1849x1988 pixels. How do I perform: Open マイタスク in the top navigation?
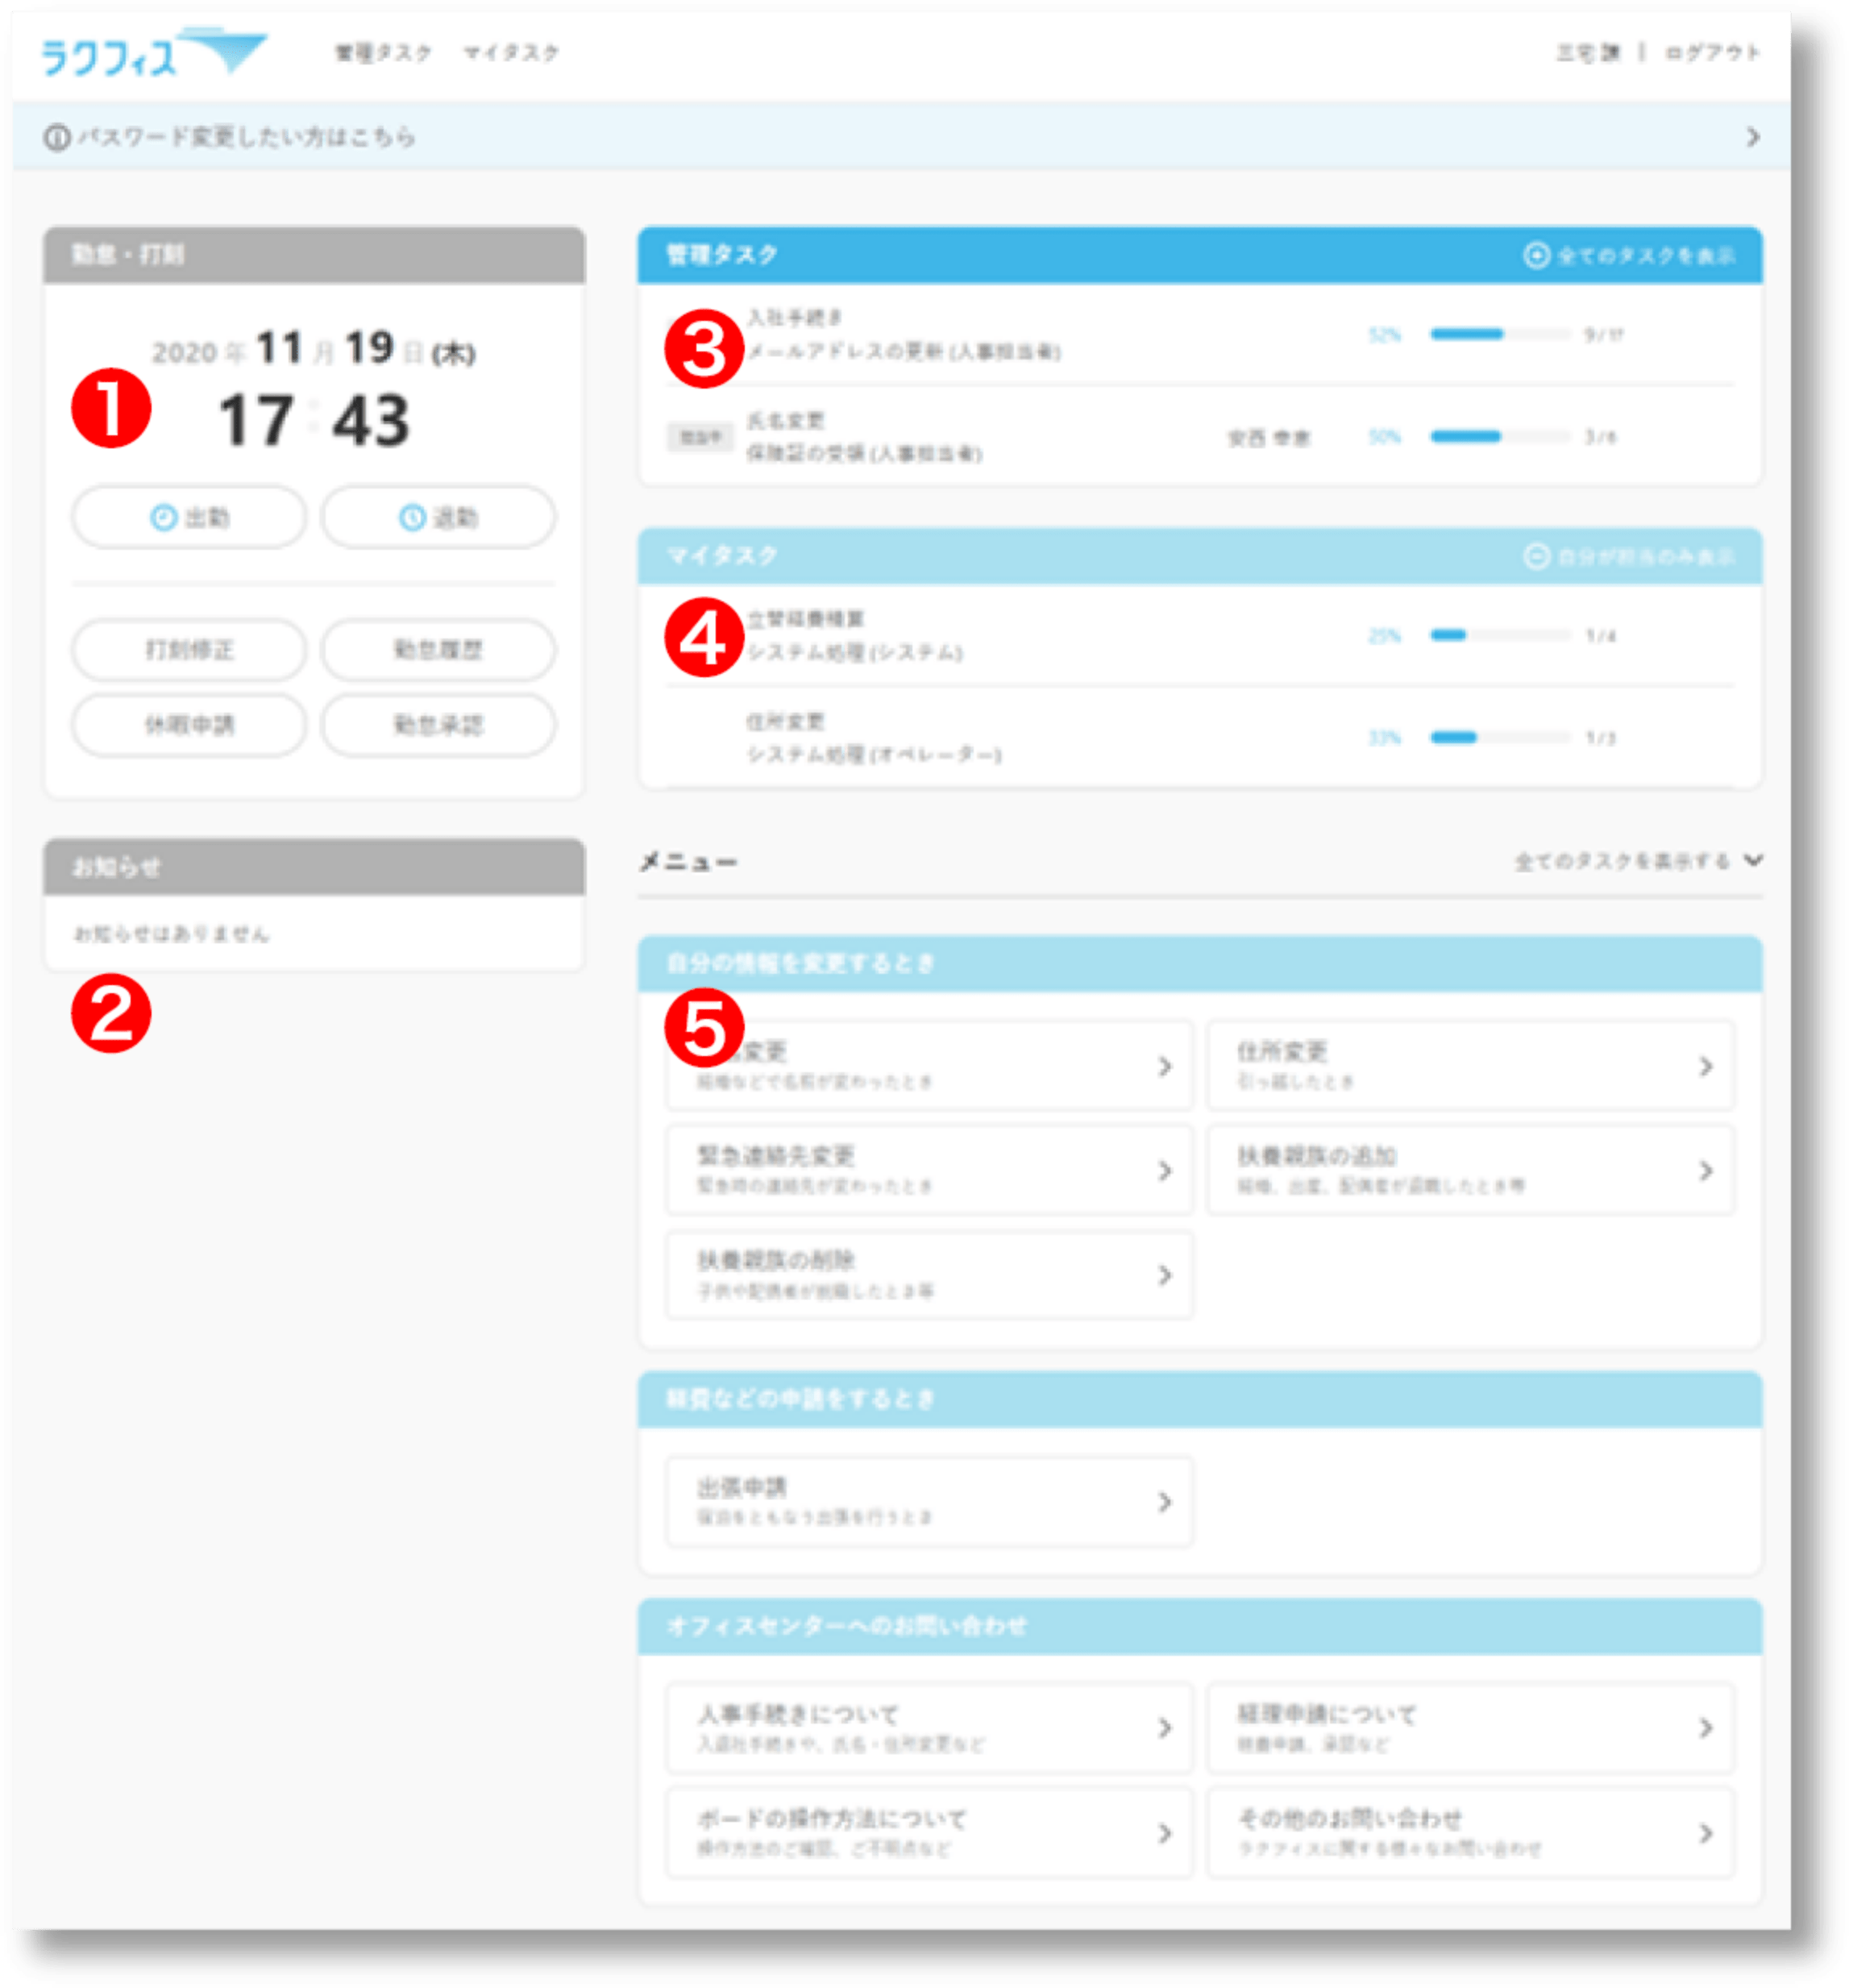point(510,53)
